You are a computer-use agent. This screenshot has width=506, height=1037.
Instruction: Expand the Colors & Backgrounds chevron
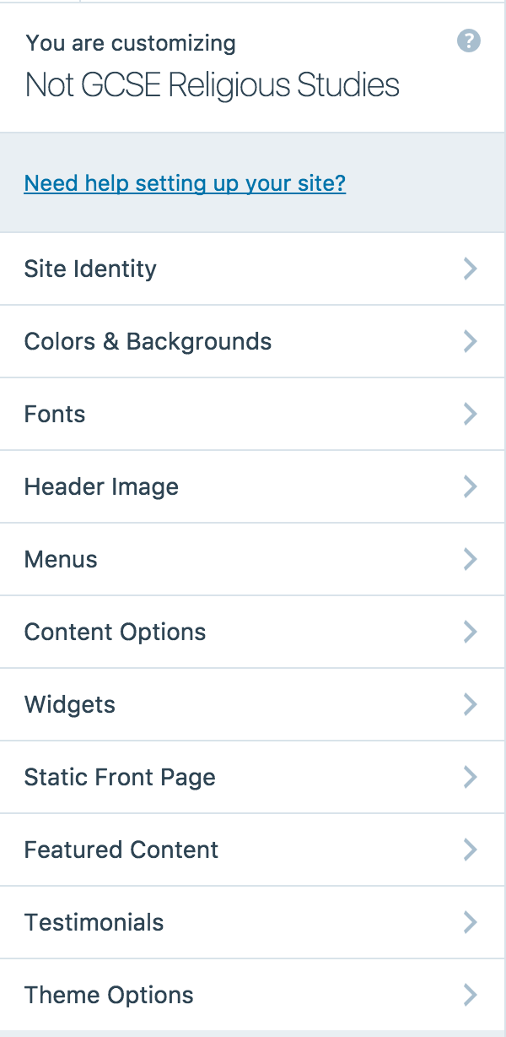point(470,342)
